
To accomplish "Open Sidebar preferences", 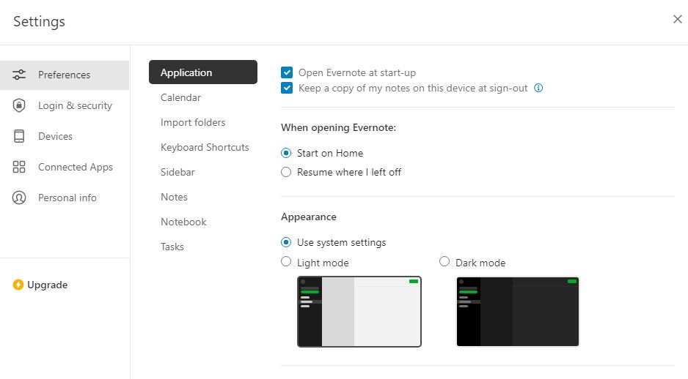I will click(x=178, y=173).
